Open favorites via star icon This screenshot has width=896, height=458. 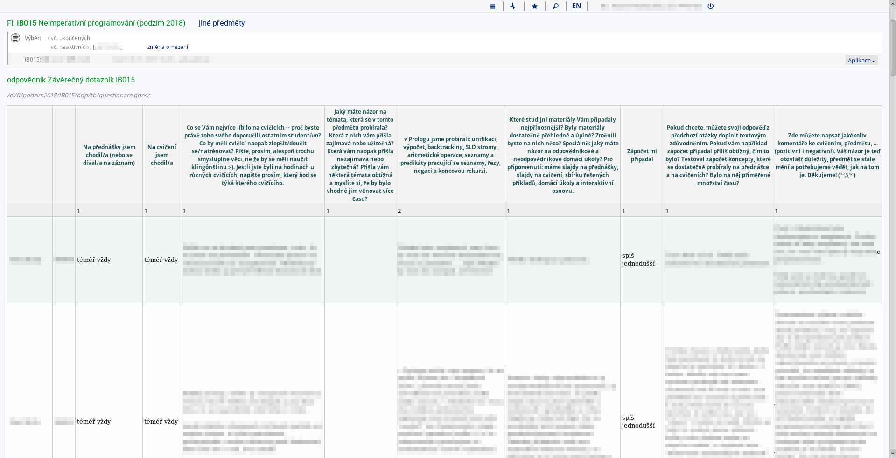point(534,6)
